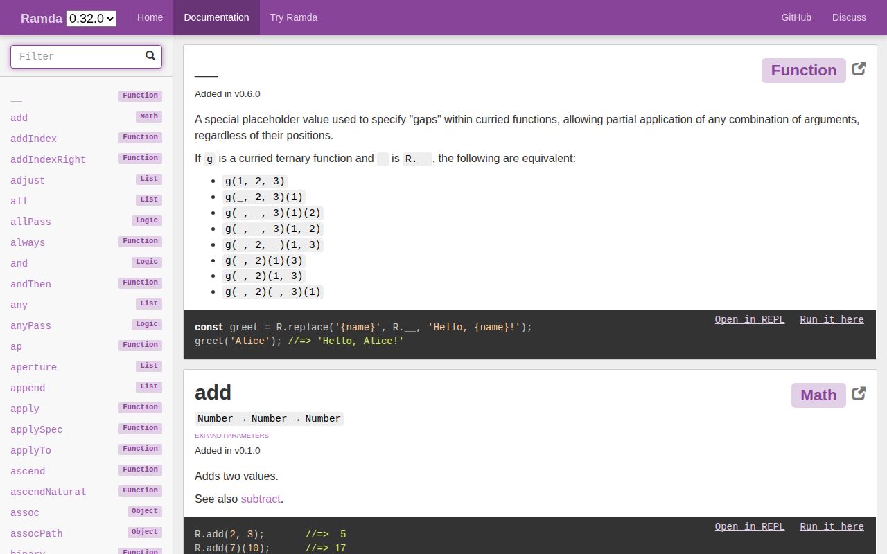
Task: Select apply in the sidebar list
Action: (x=86, y=409)
